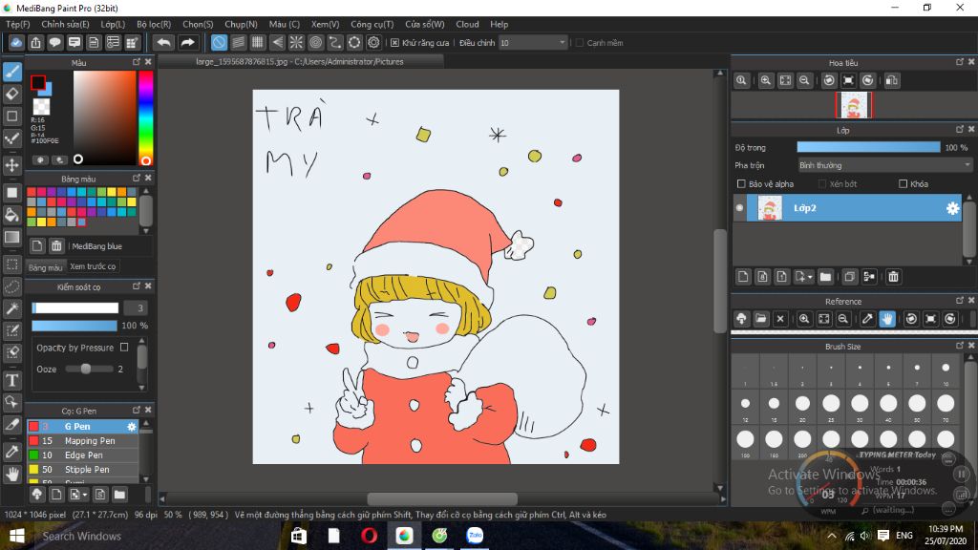Click canvas horizontal scrollbar thumb
This screenshot has width=978, height=550.
[442, 498]
